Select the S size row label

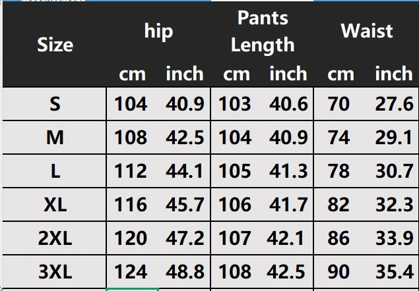pos(55,104)
